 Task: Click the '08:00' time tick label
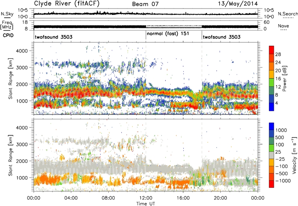[x=108, y=198]
